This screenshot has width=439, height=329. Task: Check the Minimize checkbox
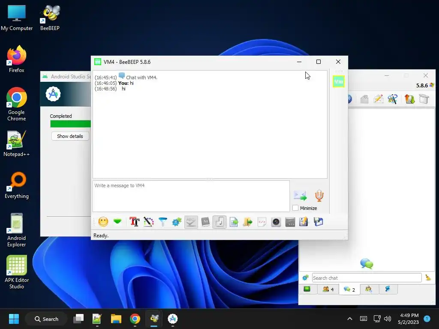click(x=295, y=208)
